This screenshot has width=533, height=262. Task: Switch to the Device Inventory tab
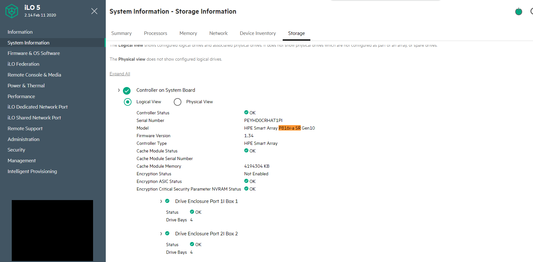(258, 33)
